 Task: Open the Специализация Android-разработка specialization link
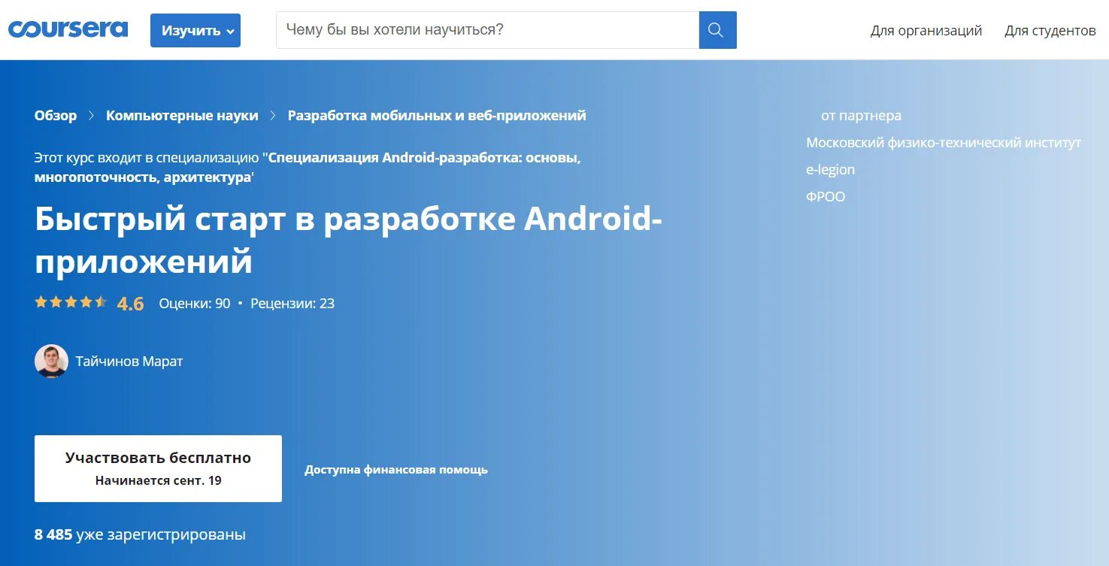tap(308, 168)
